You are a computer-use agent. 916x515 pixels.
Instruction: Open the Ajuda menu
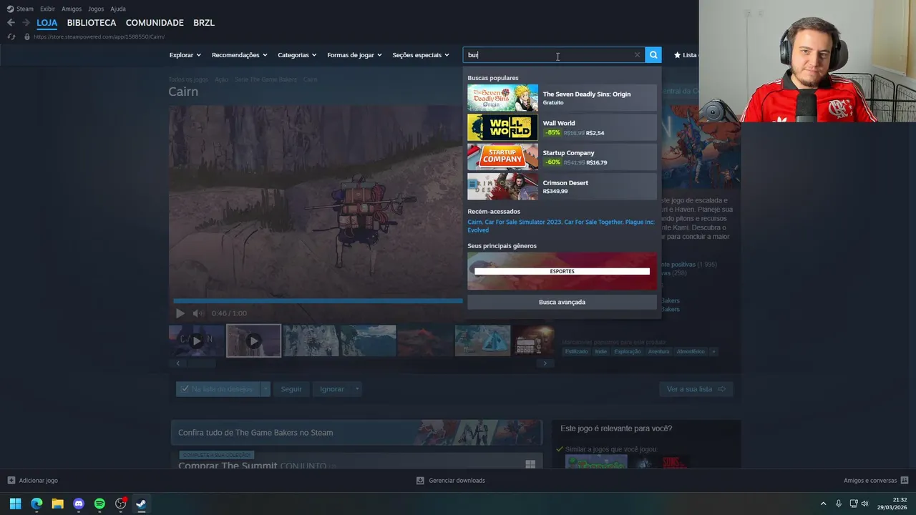click(118, 9)
